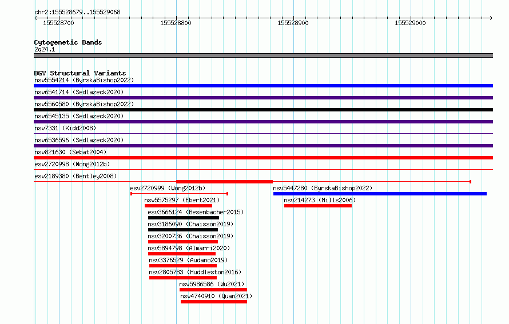
Task: Click the nsv4740910 (Quan2021) label
Action: (x=216, y=296)
